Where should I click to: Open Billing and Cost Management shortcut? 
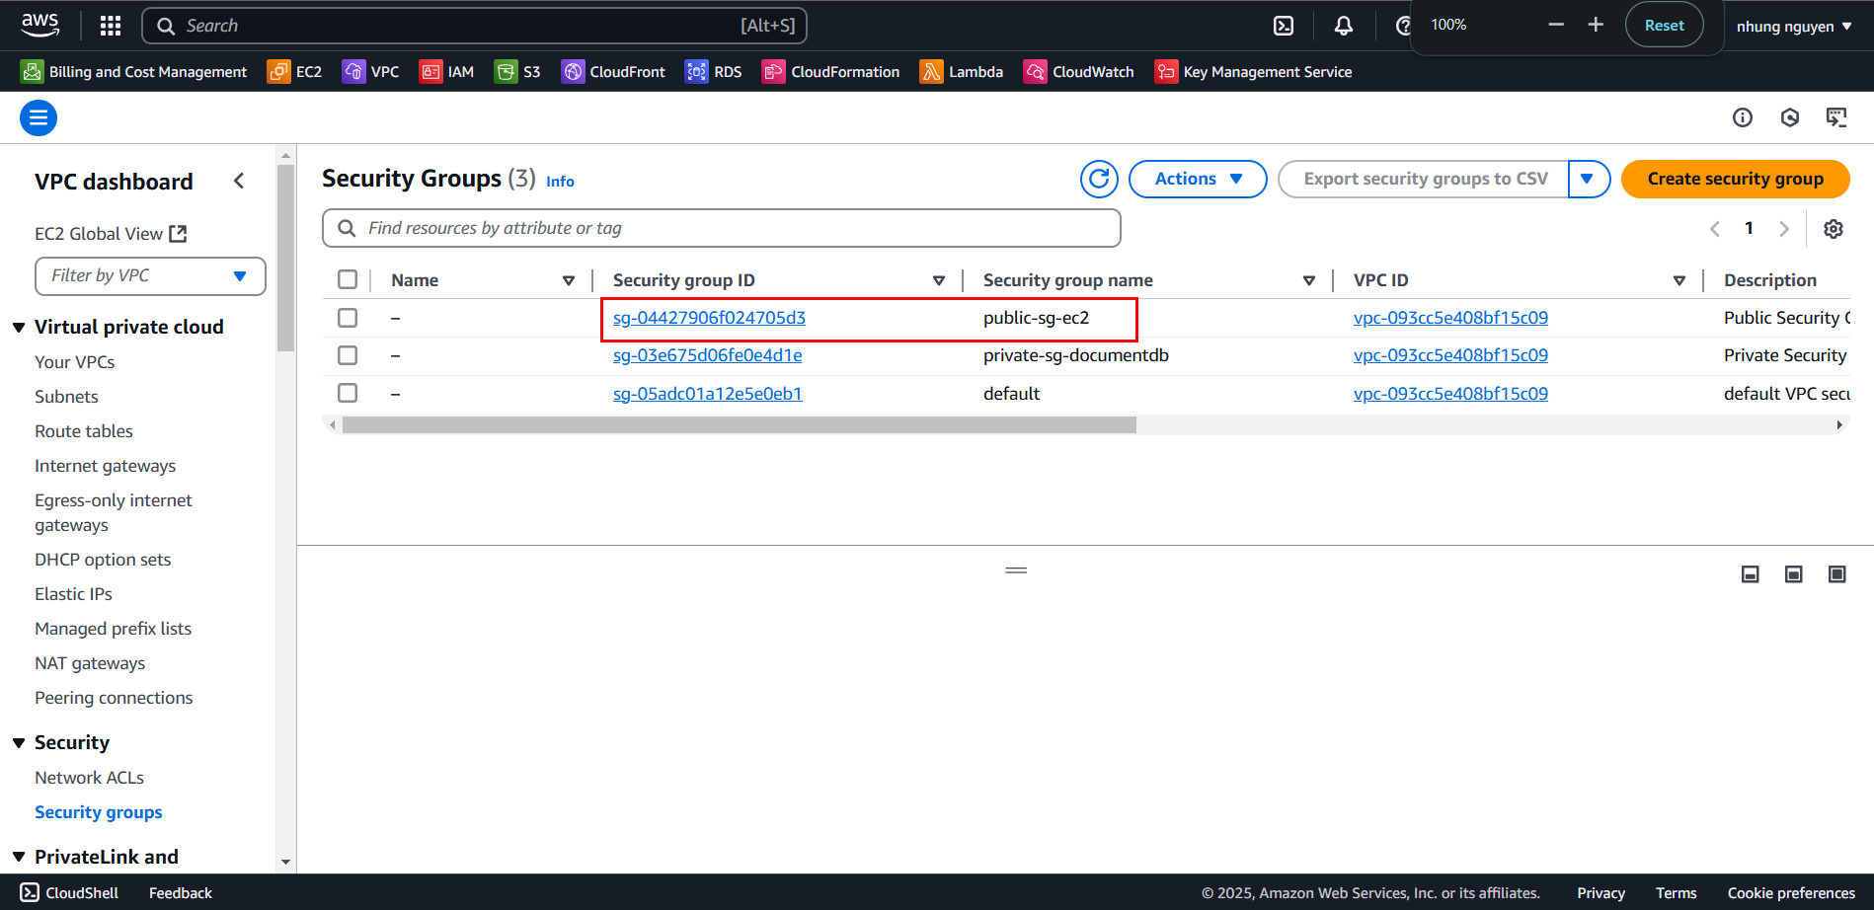click(134, 72)
